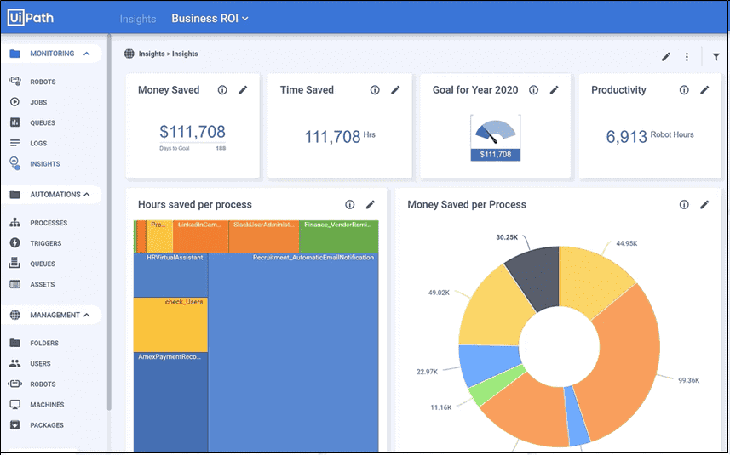The height and width of the screenshot is (455, 730).
Task: Show info for the Productivity card
Action: pos(684,89)
